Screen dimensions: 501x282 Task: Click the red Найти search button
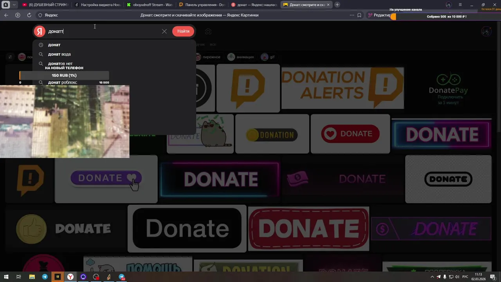click(x=183, y=31)
